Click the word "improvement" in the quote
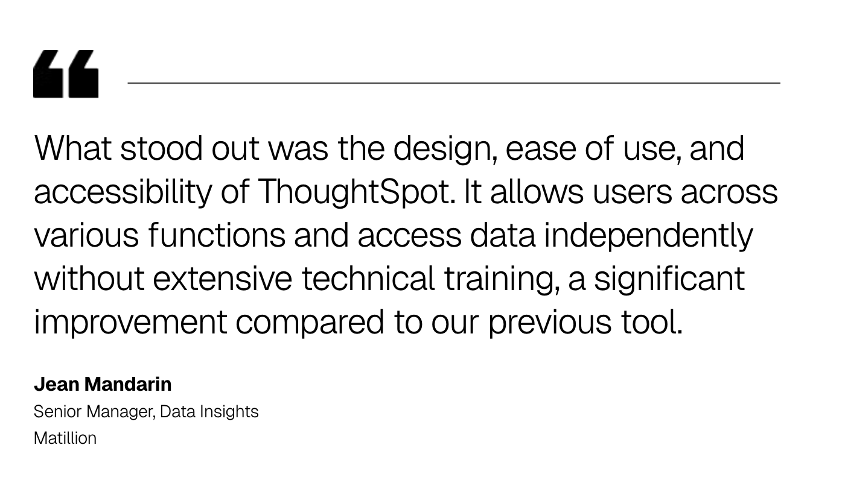 130,322
